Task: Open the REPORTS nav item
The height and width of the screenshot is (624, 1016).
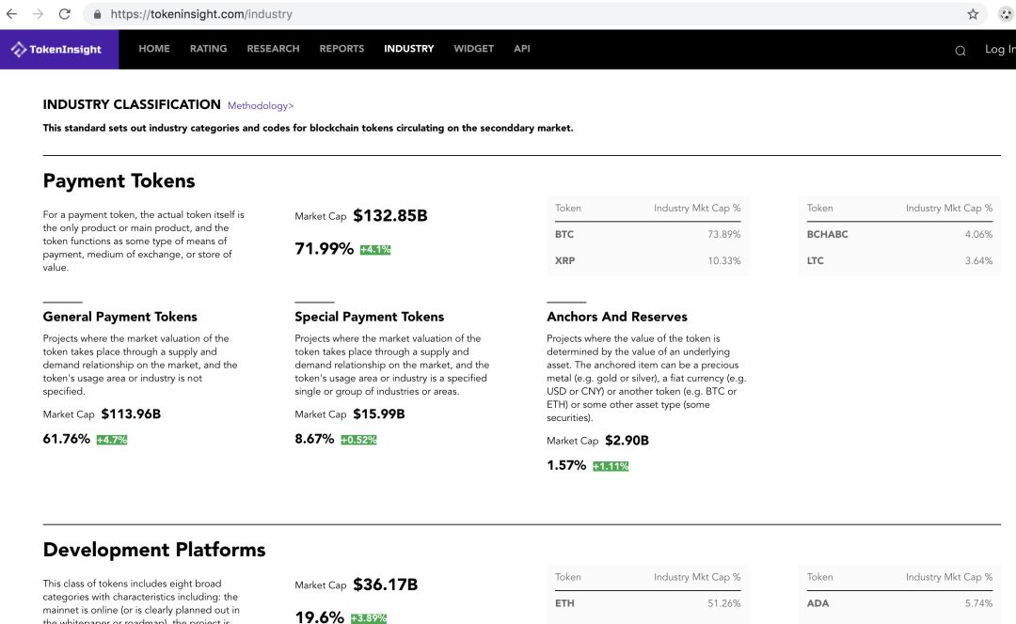Action: click(x=341, y=49)
